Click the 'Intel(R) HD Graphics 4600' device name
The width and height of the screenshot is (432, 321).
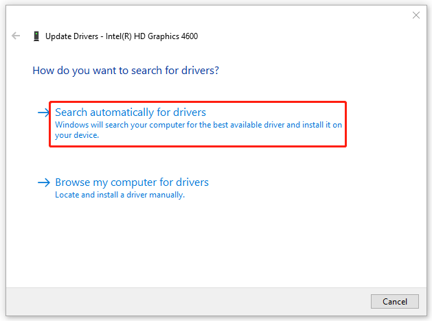coord(152,36)
